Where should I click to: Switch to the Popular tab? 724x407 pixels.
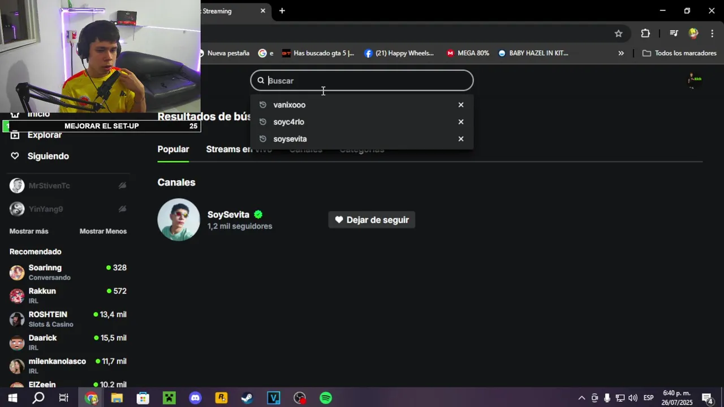[173, 149]
